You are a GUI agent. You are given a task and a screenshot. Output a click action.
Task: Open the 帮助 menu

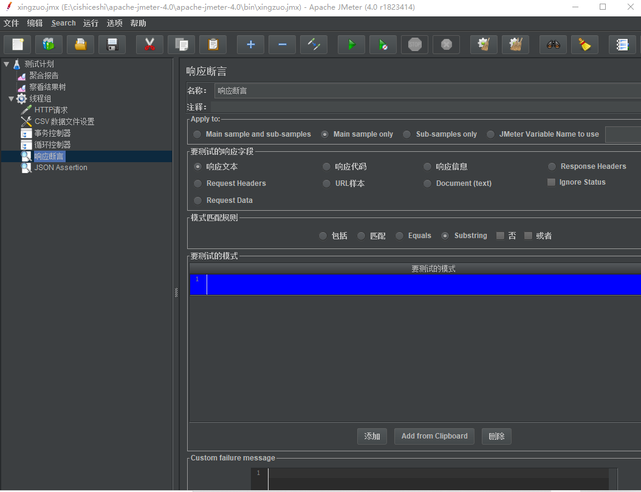pyautogui.click(x=138, y=23)
